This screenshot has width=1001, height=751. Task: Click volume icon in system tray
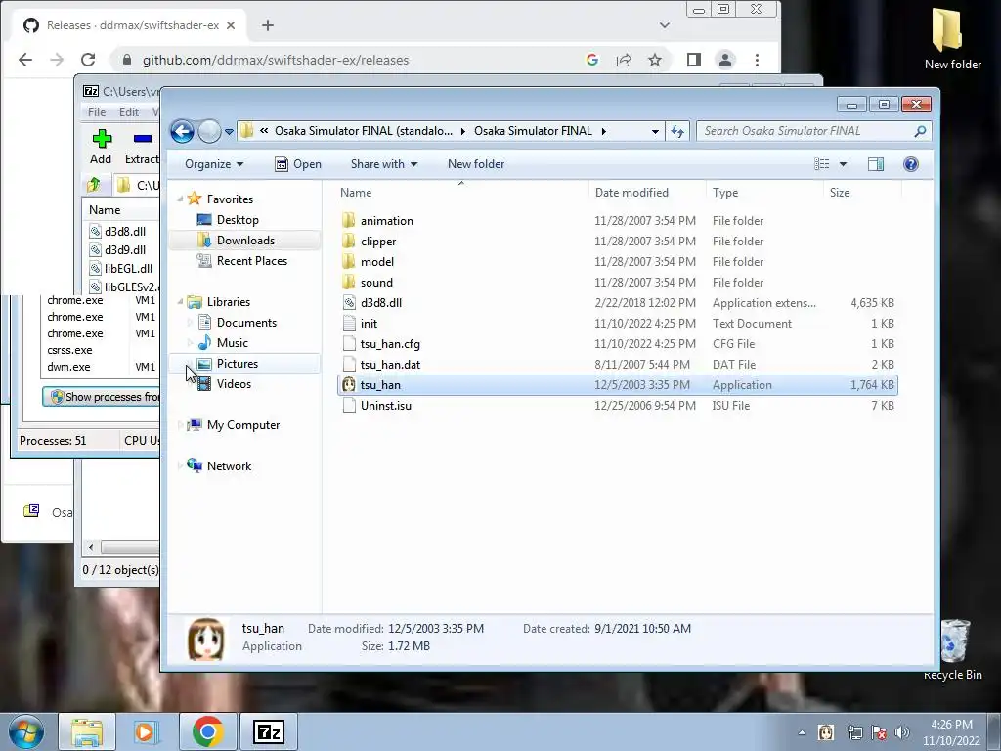click(902, 732)
